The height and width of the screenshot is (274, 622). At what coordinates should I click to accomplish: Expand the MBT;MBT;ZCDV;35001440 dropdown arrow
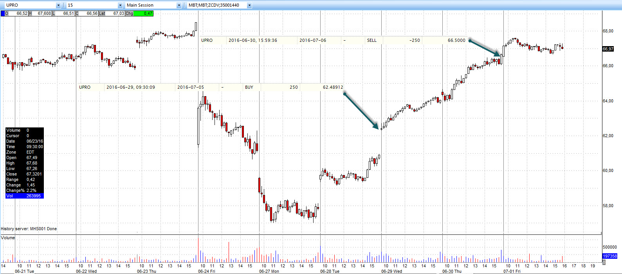pos(249,5)
